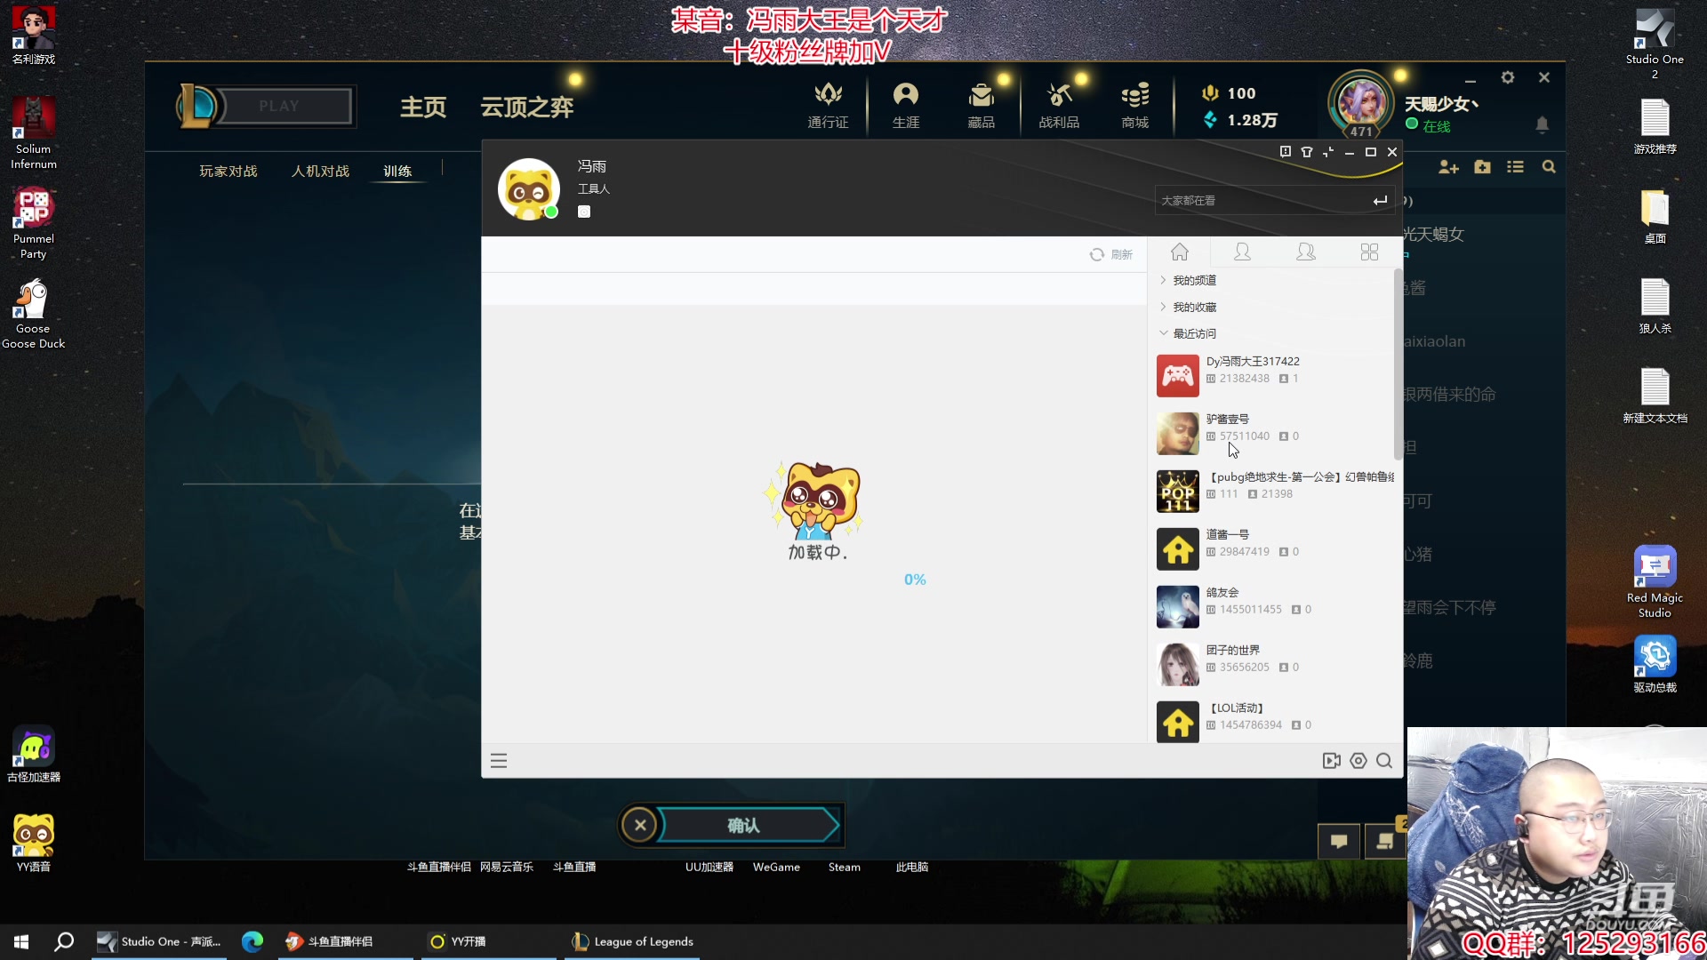Image resolution: width=1707 pixels, height=960 pixels.
Task: Switch to the 云顶之弈 tab
Action: [x=527, y=107]
